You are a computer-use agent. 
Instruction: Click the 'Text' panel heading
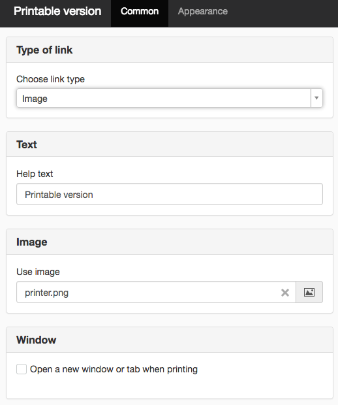pyautogui.click(x=27, y=144)
